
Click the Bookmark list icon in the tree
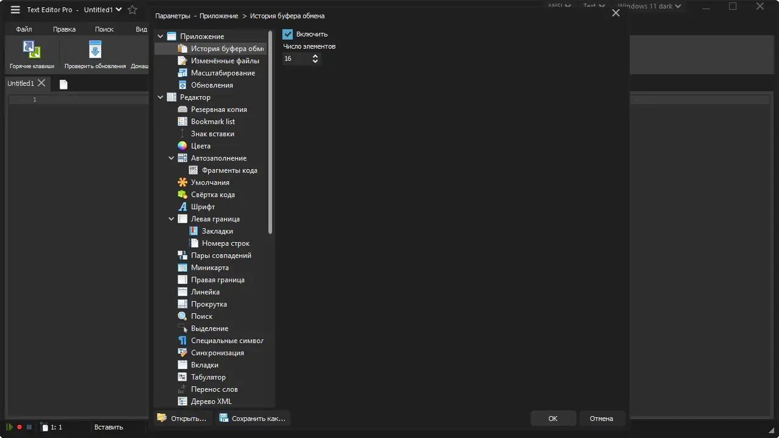(182, 122)
